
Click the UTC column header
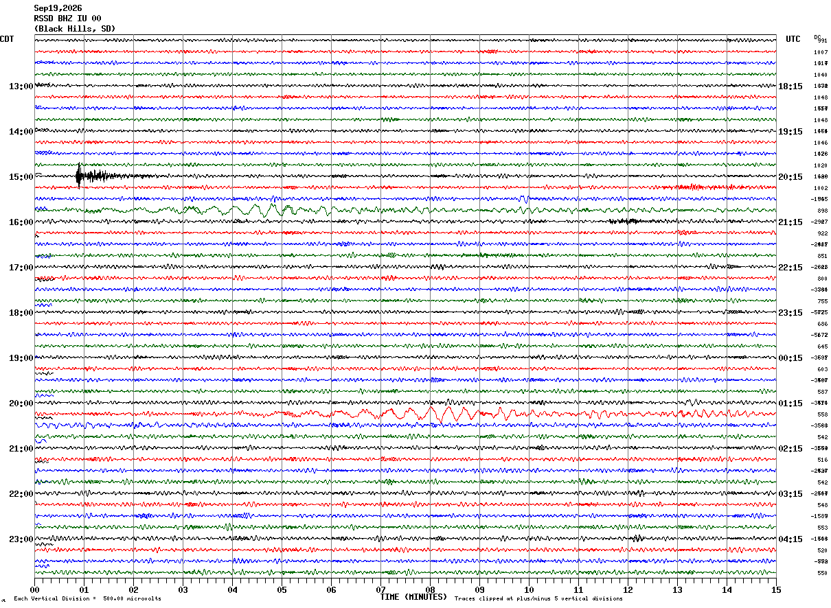coord(793,39)
